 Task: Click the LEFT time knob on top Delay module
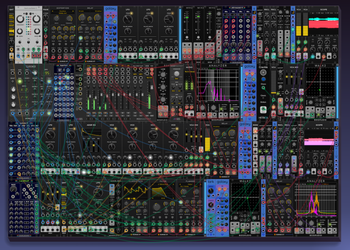[82, 18]
